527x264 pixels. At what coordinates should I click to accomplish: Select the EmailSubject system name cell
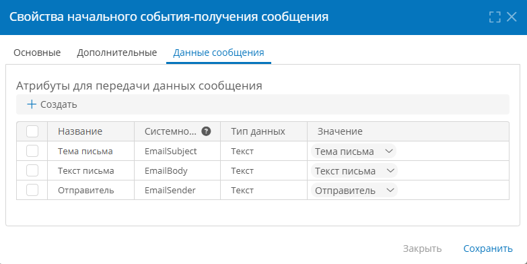(x=171, y=152)
